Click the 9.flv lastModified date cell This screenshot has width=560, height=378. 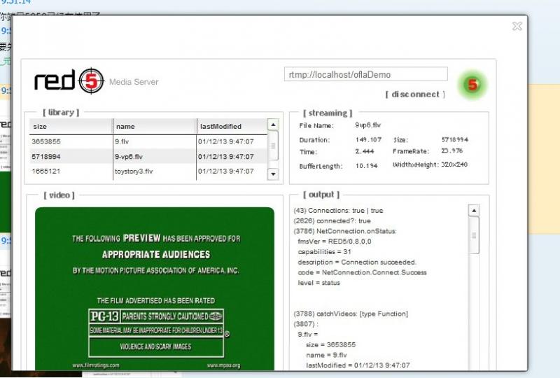[x=226, y=141]
